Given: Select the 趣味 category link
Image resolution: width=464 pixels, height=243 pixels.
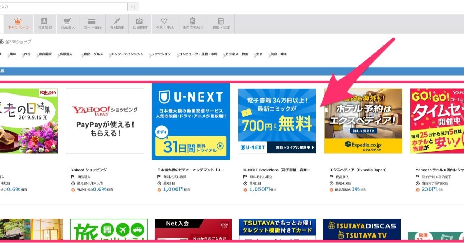Looking at the screenshot, I should coord(13,54).
